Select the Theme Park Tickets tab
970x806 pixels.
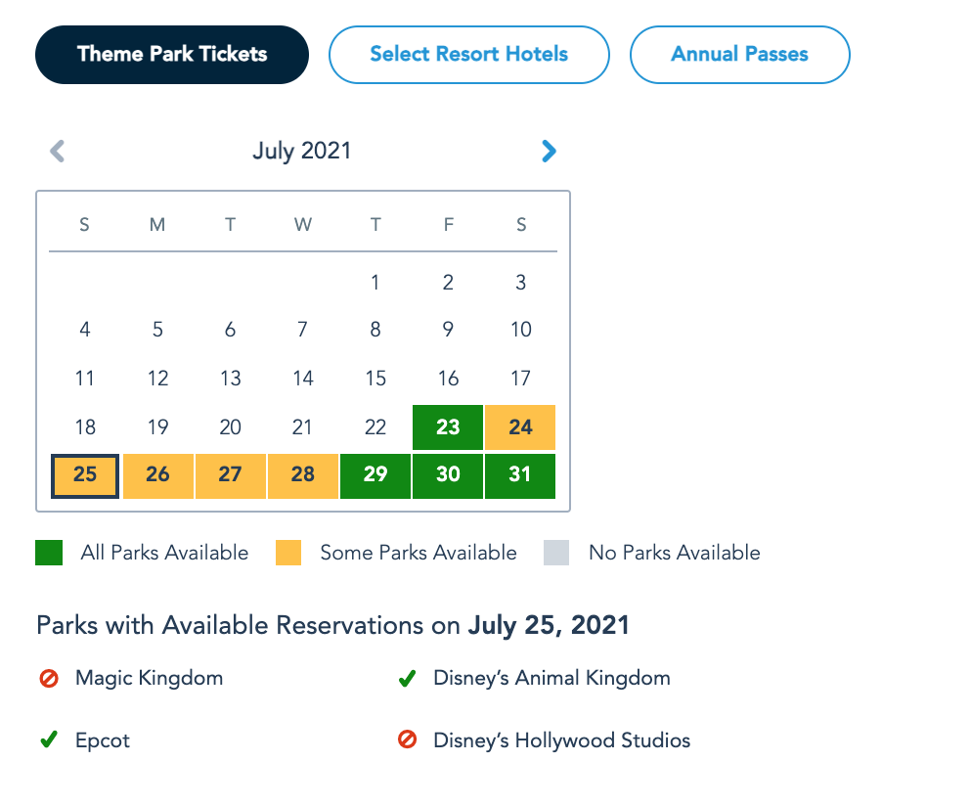[x=172, y=55]
